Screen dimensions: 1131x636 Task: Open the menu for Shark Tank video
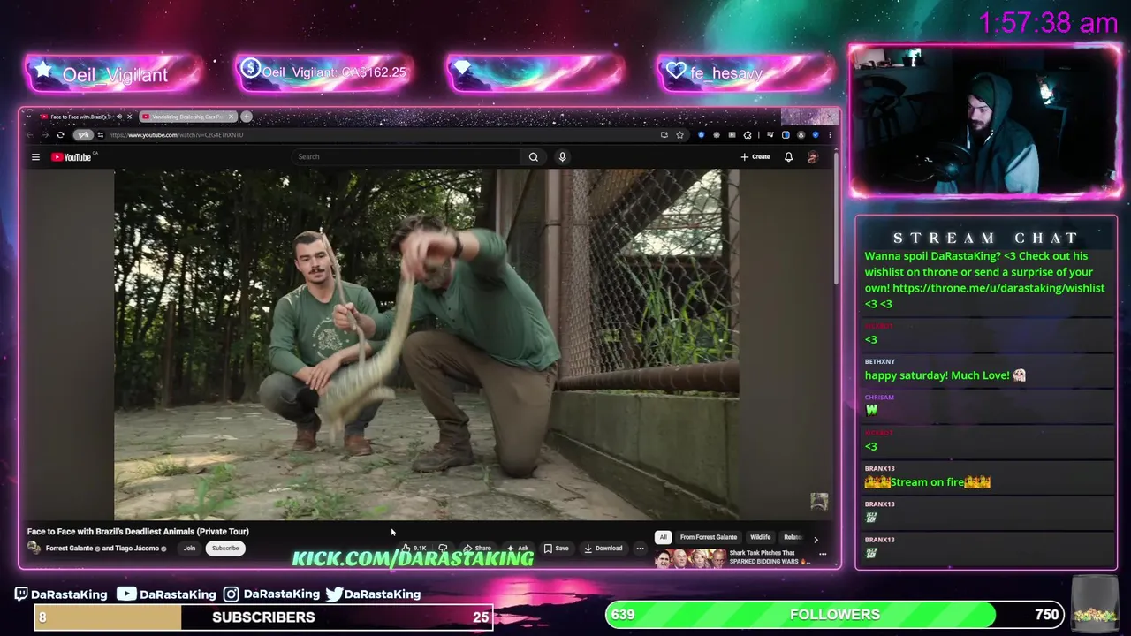[822, 554]
